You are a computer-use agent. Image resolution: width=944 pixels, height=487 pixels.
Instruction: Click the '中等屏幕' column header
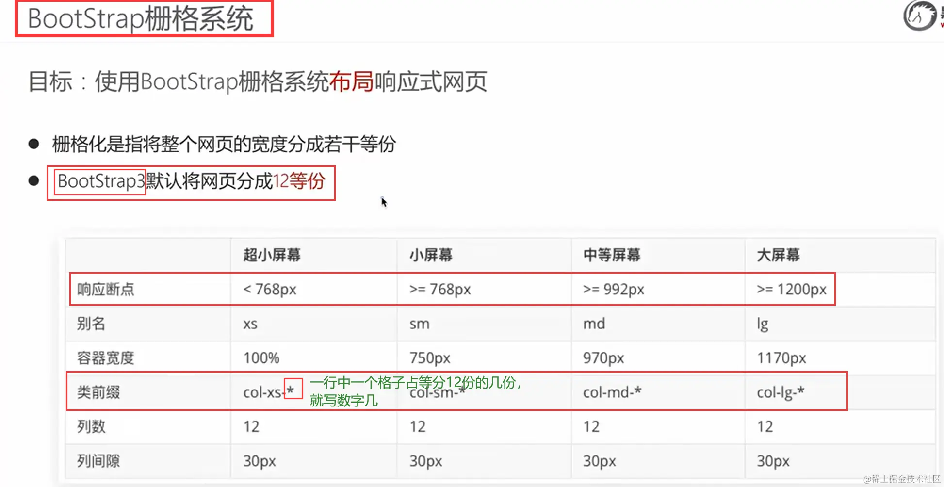coord(612,255)
